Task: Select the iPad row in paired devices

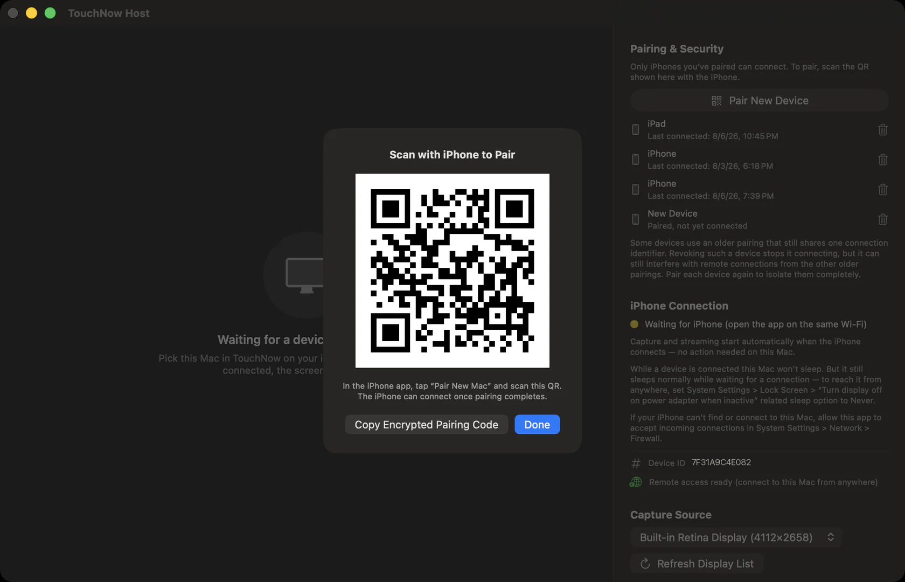Action: coord(759,130)
